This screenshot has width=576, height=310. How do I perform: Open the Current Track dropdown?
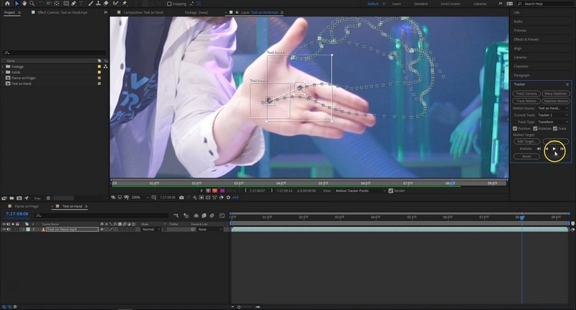coord(553,115)
